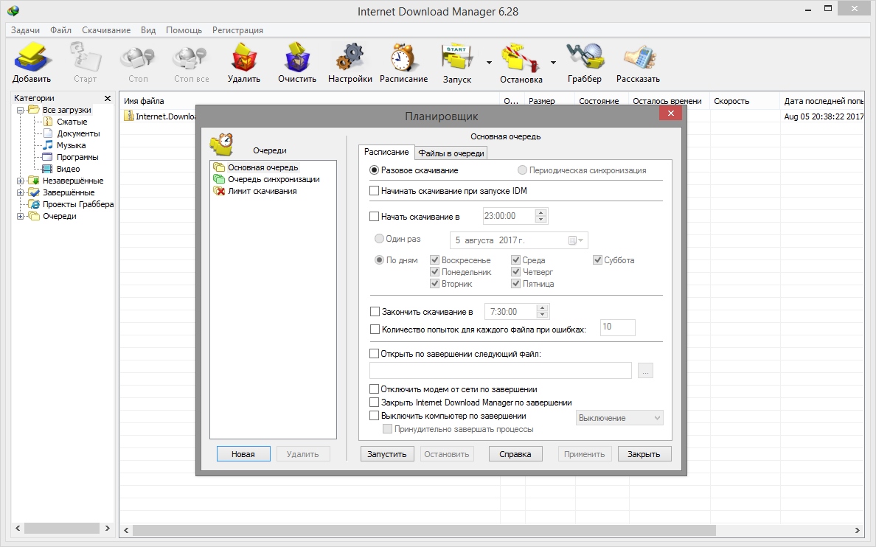
Task: Click the Удалить toolbar icon
Action: 244,58
